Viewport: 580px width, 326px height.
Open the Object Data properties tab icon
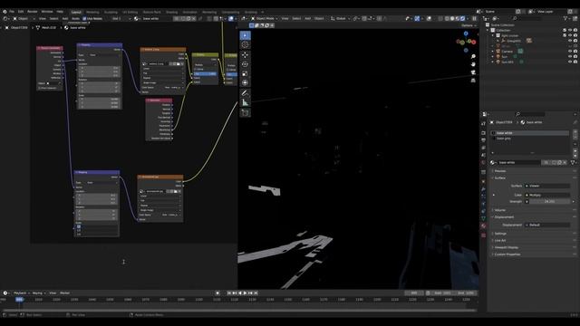(x=483, y=218)
